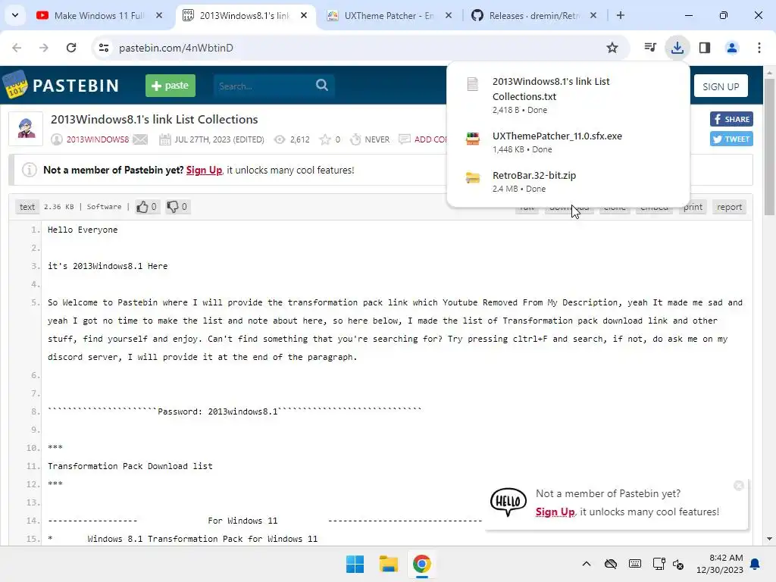The width and height of the screenshot is (776, 582).
Task: Go back to previous page
Action: 17,48
